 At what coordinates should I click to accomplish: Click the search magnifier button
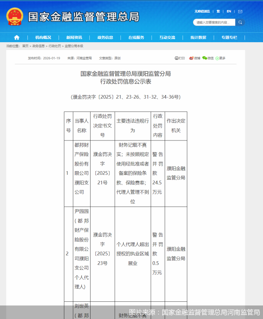(240, 23)
